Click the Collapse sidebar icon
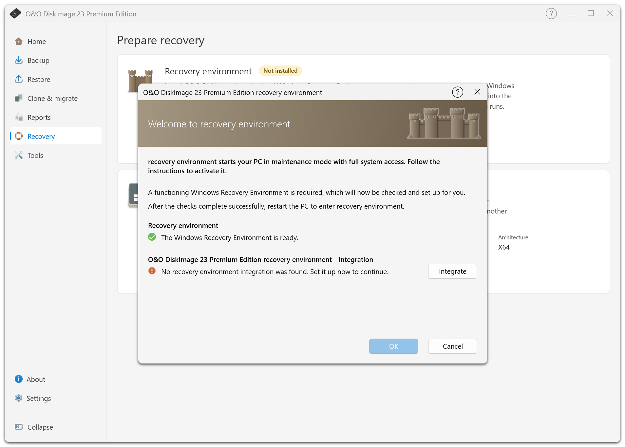This screenshot has width=625, height=447. 19,427
